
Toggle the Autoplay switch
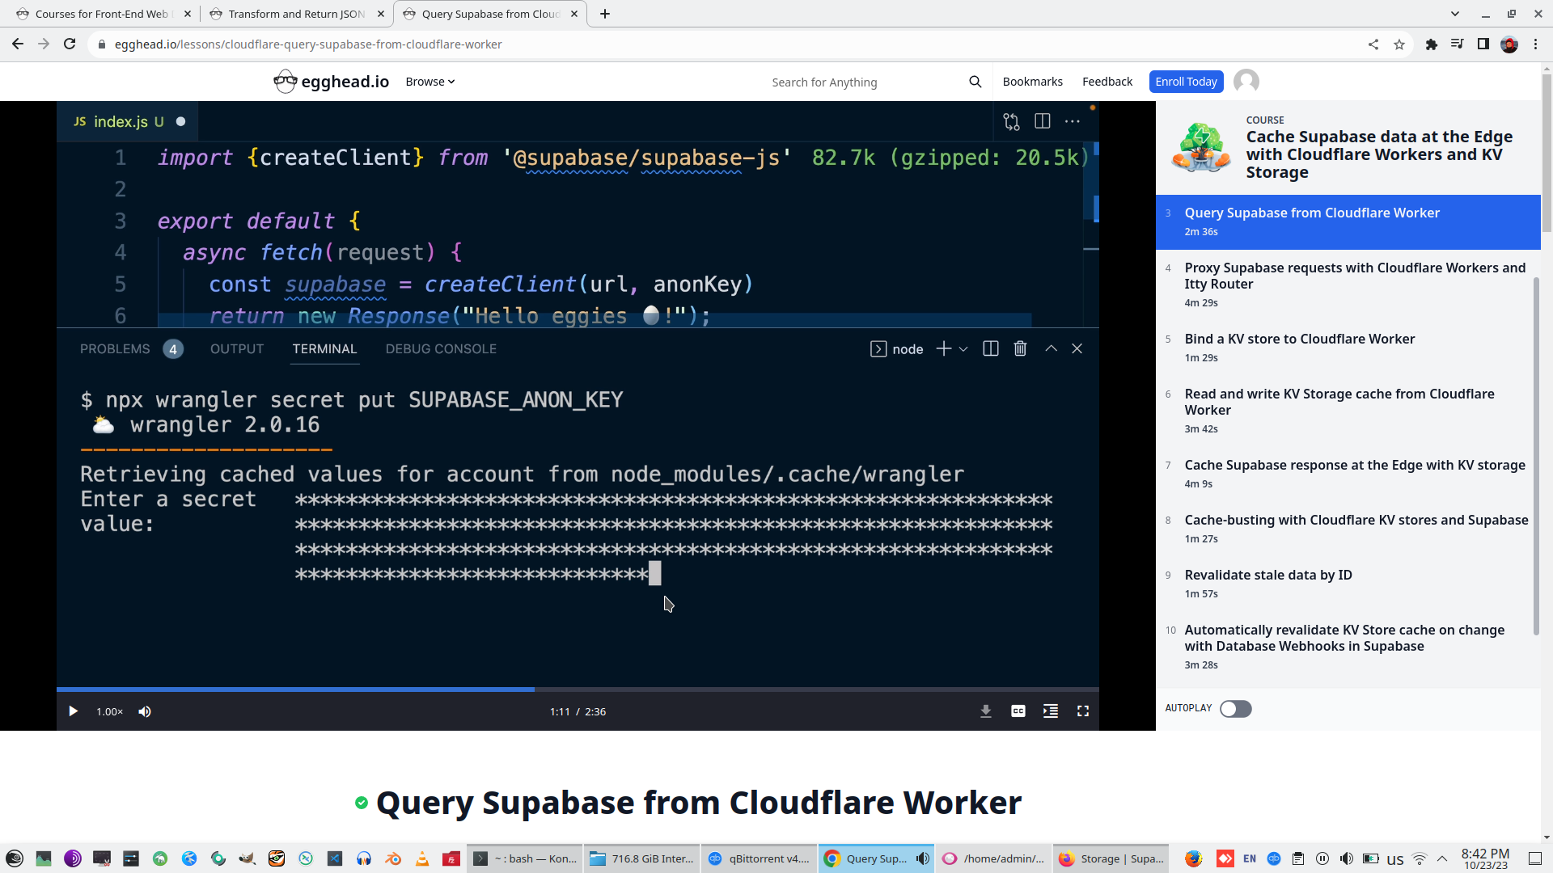point(1235,709)
